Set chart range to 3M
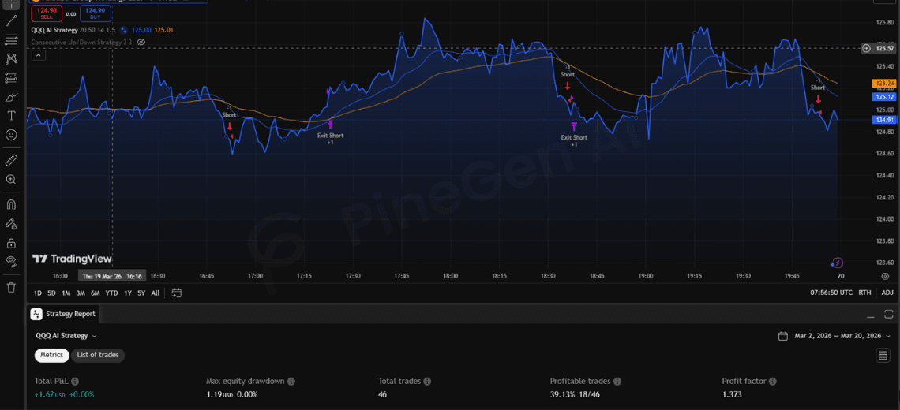The height and width of the screenshot is (410, 900). click(81, 293)
